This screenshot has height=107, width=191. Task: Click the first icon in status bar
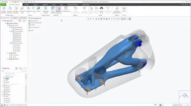click(x=2, y=105)
